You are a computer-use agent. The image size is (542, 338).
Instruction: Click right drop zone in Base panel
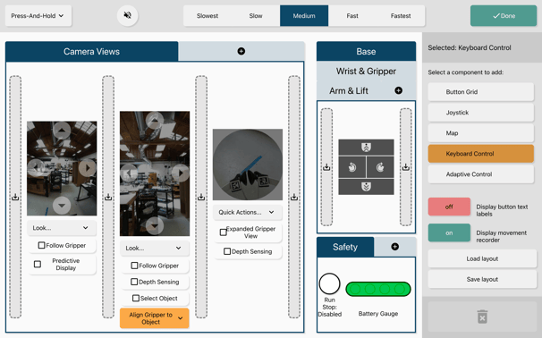pos(406,167)
